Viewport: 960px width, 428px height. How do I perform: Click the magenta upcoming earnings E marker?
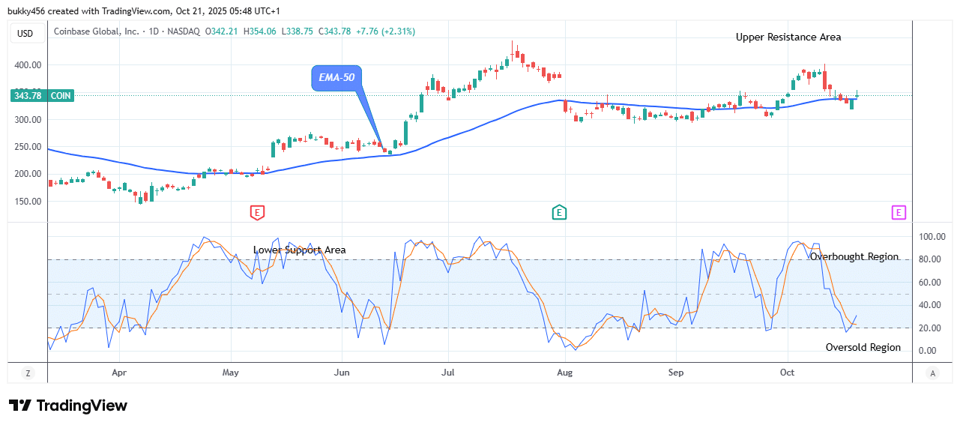(899, 213)
